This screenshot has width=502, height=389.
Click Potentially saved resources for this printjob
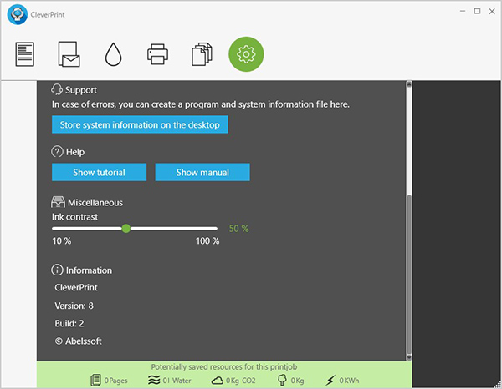point(224,366)
